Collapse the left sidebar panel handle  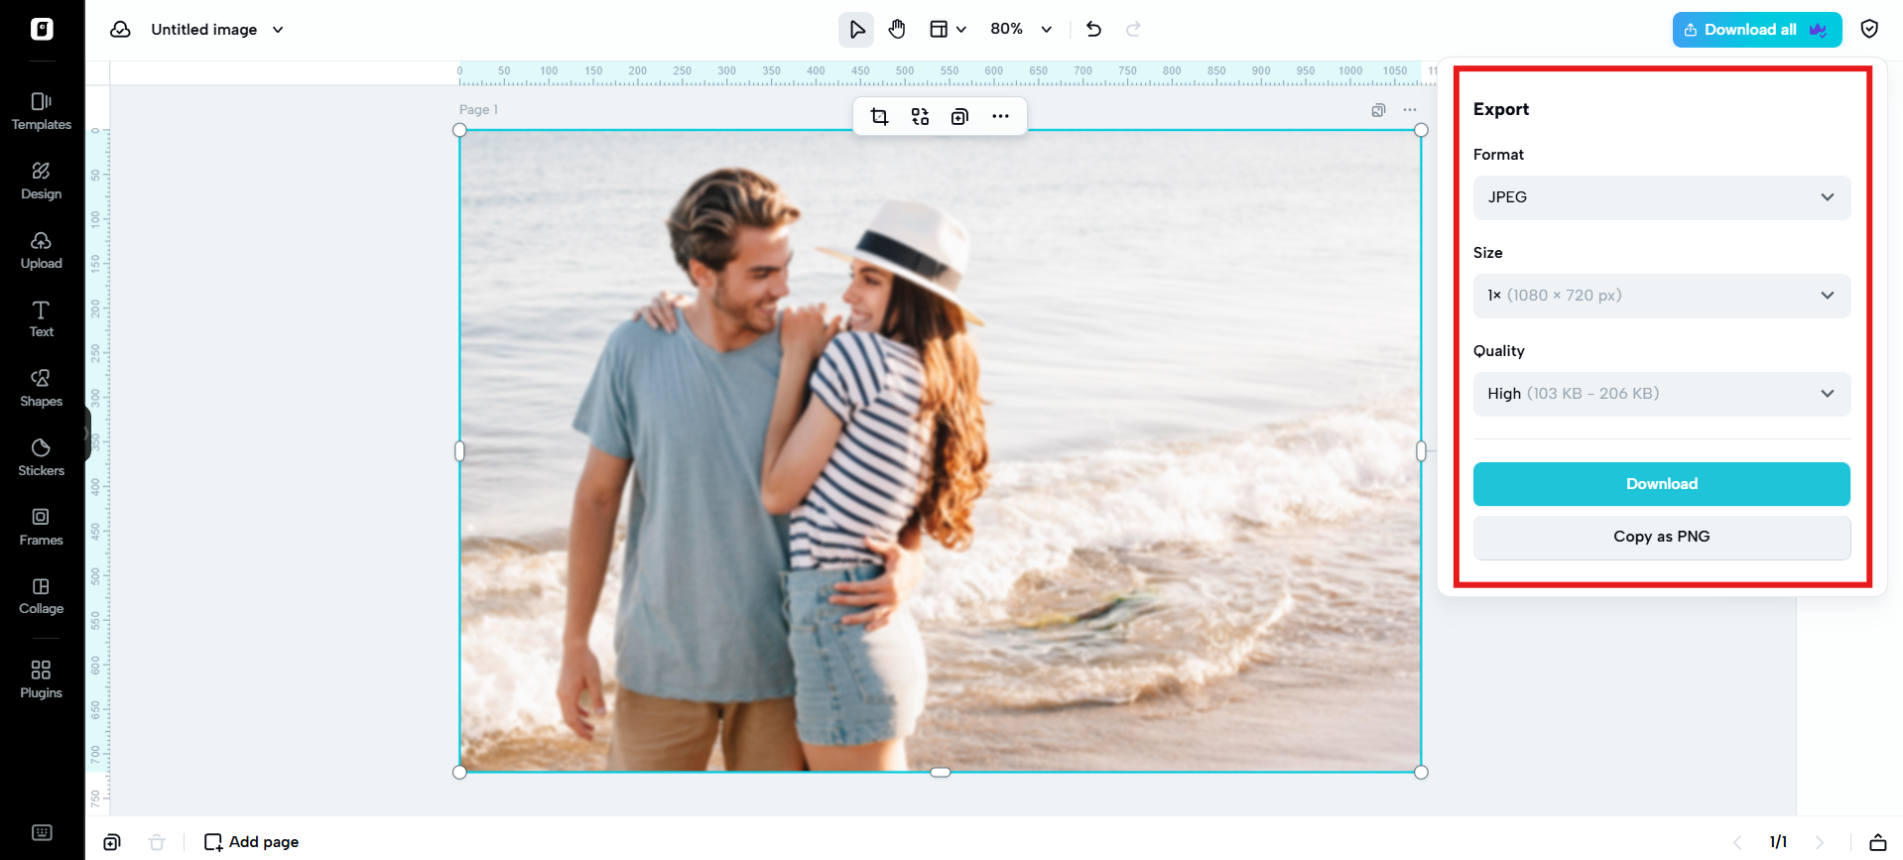(87, 434)
